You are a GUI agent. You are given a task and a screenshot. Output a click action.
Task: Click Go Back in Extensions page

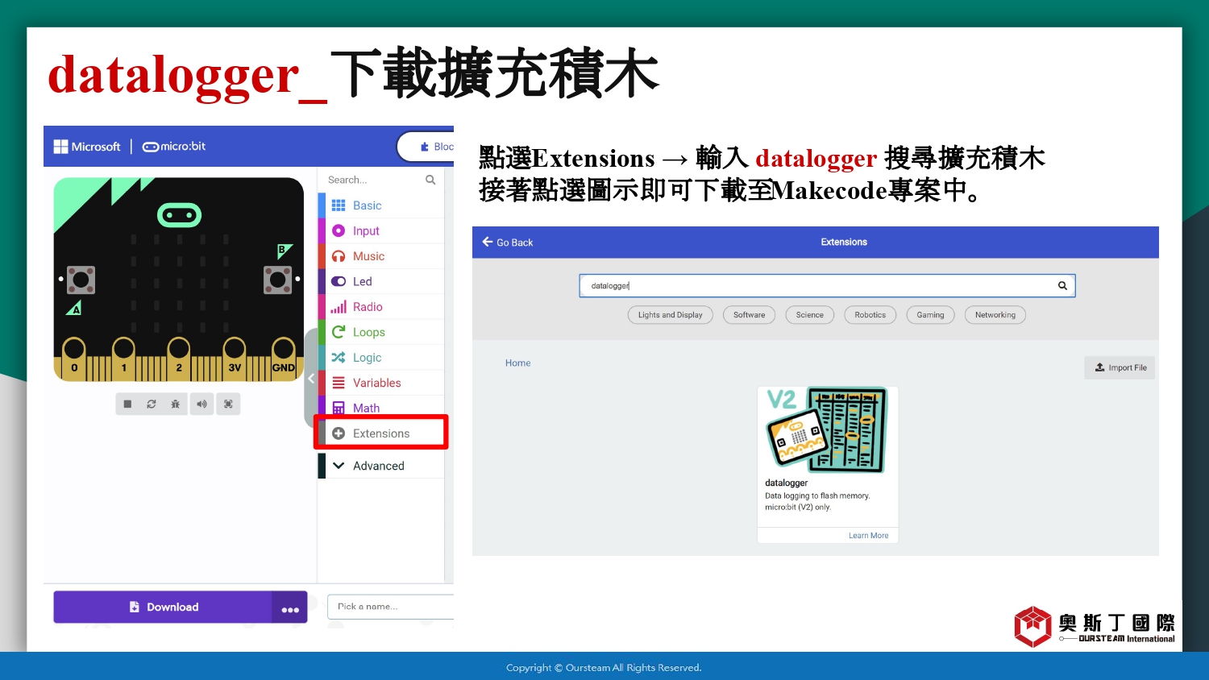(508, 243)
